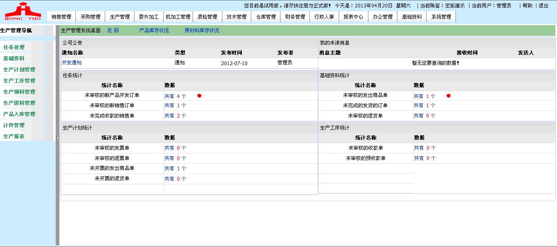The height and width of the screenshot is (247, 557).
Task: Expand 任务处理 in sidebar
Action: point(14,47)
